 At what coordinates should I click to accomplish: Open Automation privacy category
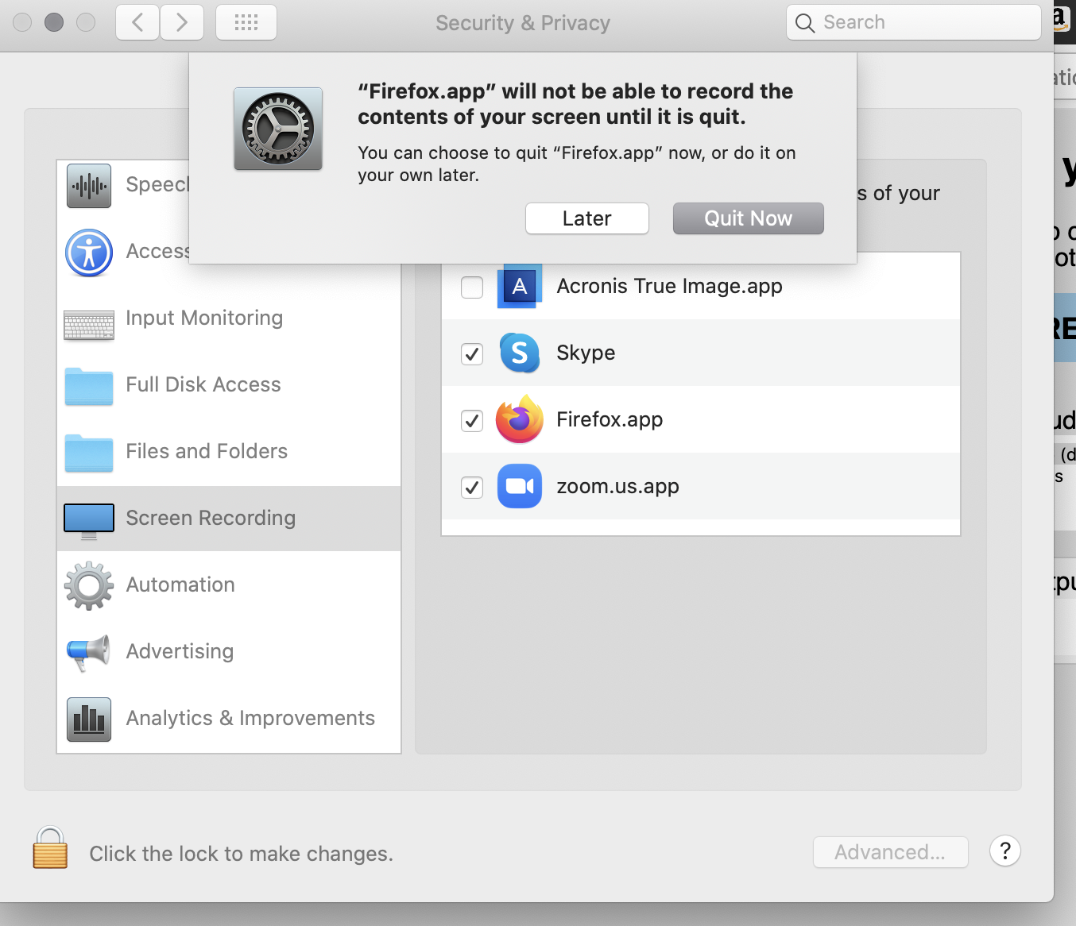[x=229, y=585]
